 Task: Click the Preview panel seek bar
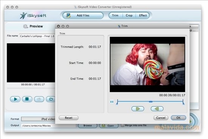[x=31, y=88]
